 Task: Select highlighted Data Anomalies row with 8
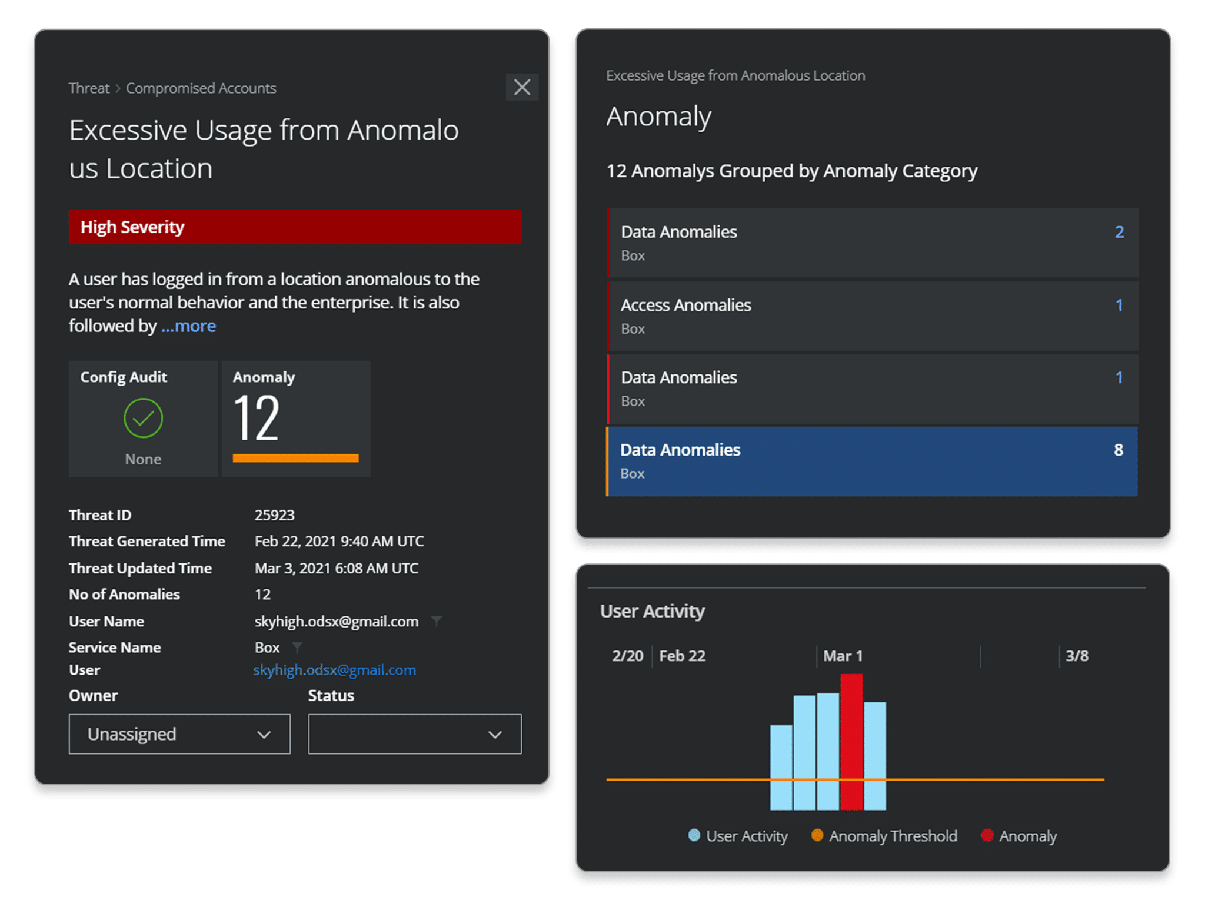click(872, 461)
